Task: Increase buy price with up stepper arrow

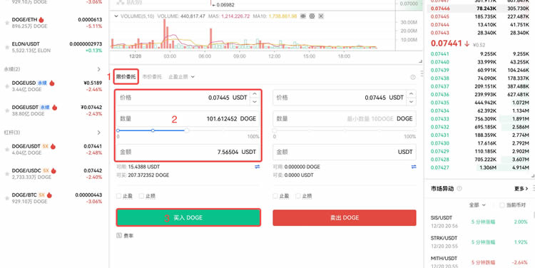Action: click(255, 94)
